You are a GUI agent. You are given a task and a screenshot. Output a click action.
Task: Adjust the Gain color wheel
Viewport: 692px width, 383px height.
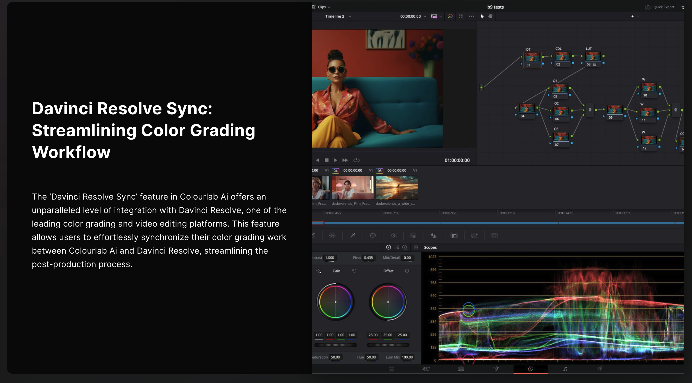336,302
